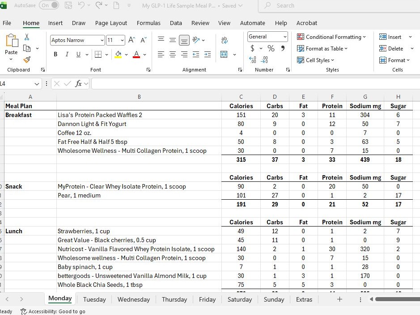Screen dimensions: 420x315
Task: Turn off the AutoSave toggle
Action: click(49, 5)
